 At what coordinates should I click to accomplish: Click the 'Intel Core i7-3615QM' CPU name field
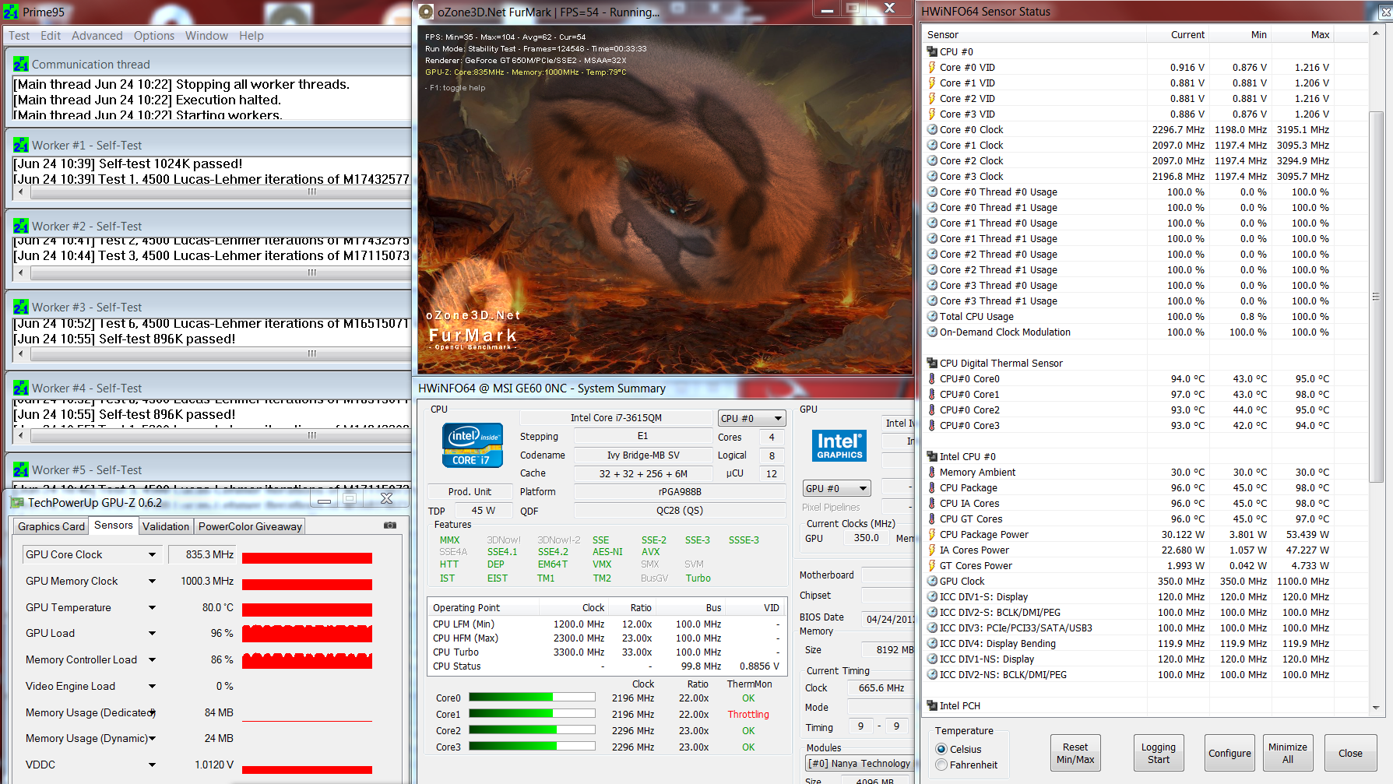(616, 417)
